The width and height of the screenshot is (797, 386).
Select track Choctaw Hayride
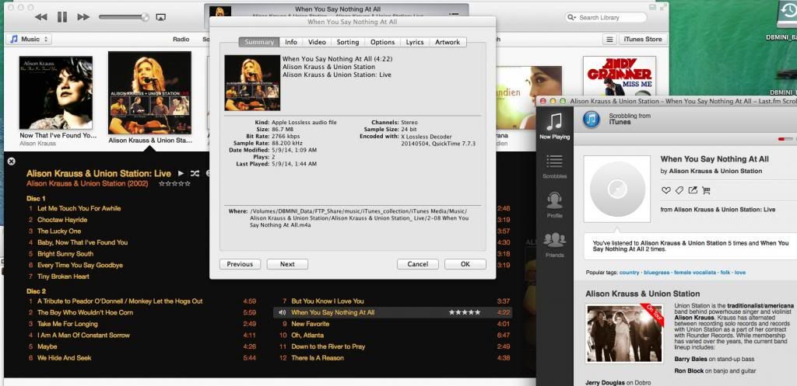pos(62,220)
